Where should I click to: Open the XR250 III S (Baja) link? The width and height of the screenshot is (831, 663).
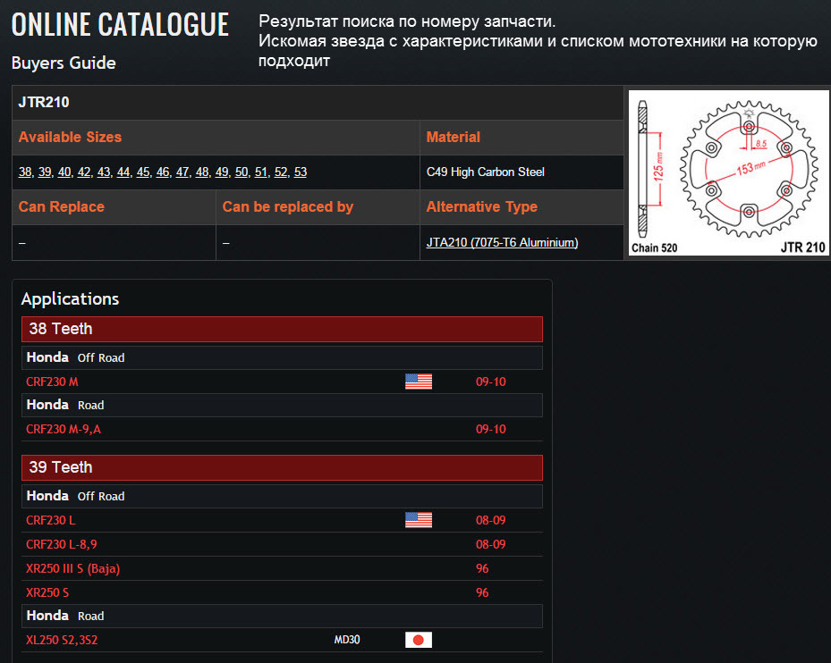coord(73,569)
